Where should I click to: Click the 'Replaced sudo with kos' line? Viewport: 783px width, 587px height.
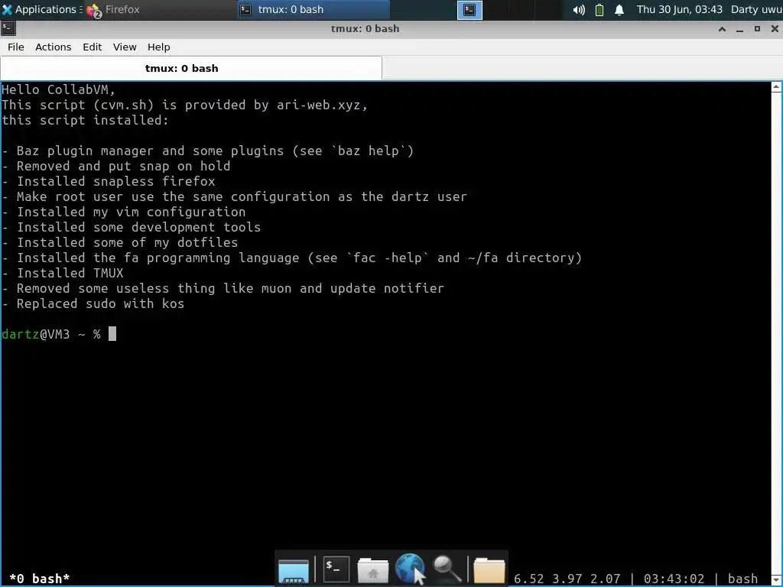pyautogui.click(x=93, y=304)
